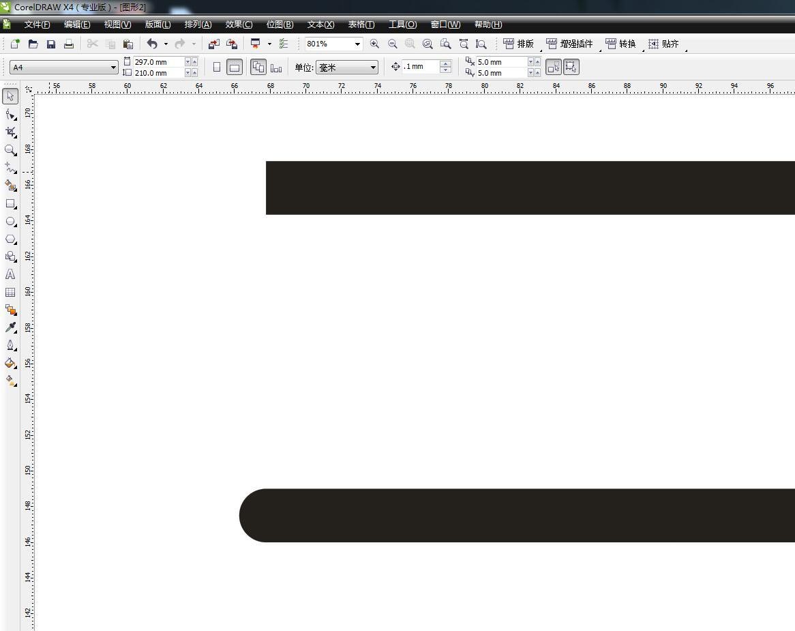795x631 pixels.
Task: Activate the Ellipse tool
Action: [x=10, y=221]
